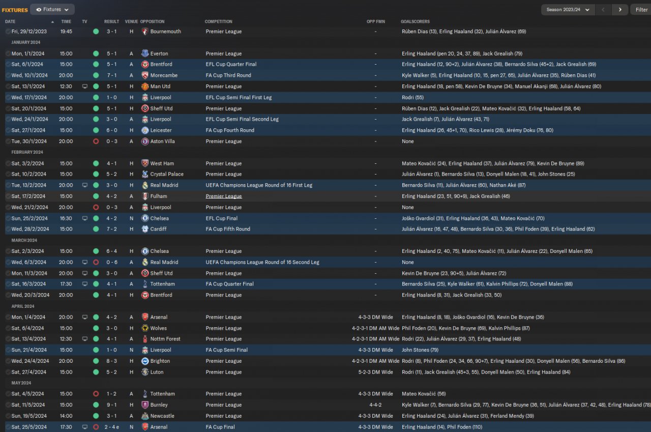
Task: Open the Burnley club badge
Action: pos(145,405)
